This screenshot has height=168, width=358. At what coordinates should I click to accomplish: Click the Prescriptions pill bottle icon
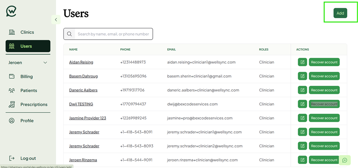coord(12,105)
